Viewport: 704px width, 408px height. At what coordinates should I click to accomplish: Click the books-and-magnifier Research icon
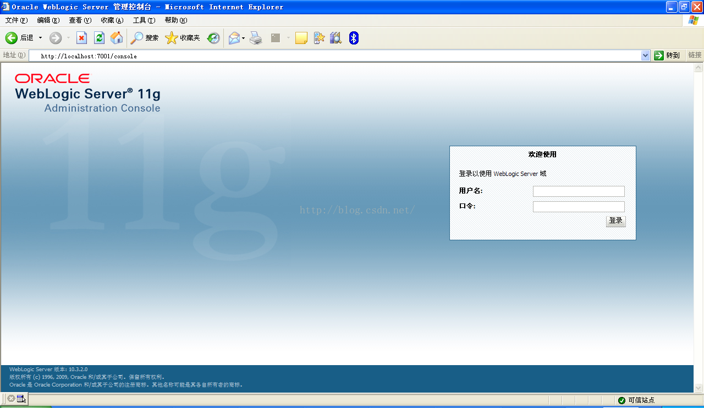pos(335,38)
